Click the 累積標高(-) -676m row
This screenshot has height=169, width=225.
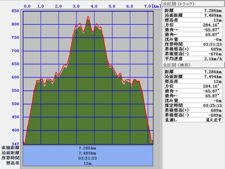click(x=193, y=54)
